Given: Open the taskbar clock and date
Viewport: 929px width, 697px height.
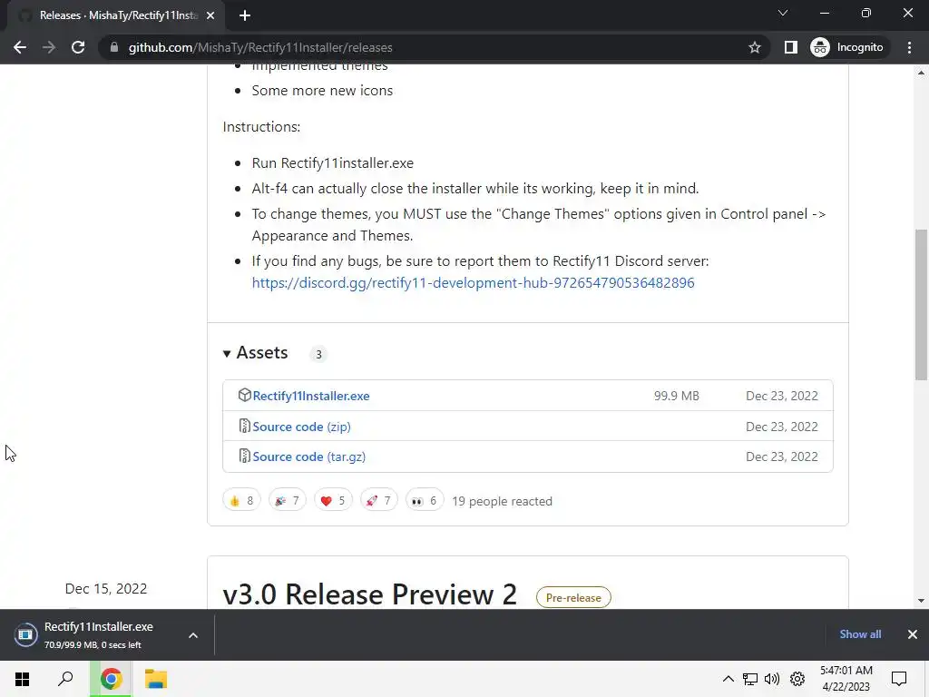Looking at the screenshot, I should coord(846,679).
